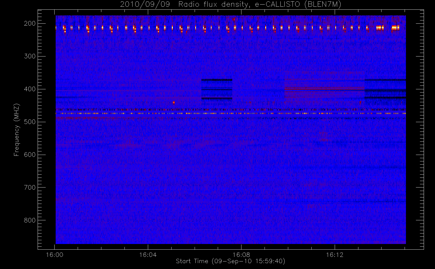Click the 16:08 time axis label
Viewport: 435px width, 269px height.
(x=241, y=255)
